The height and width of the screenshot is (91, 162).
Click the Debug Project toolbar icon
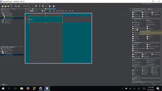point(50,6)
